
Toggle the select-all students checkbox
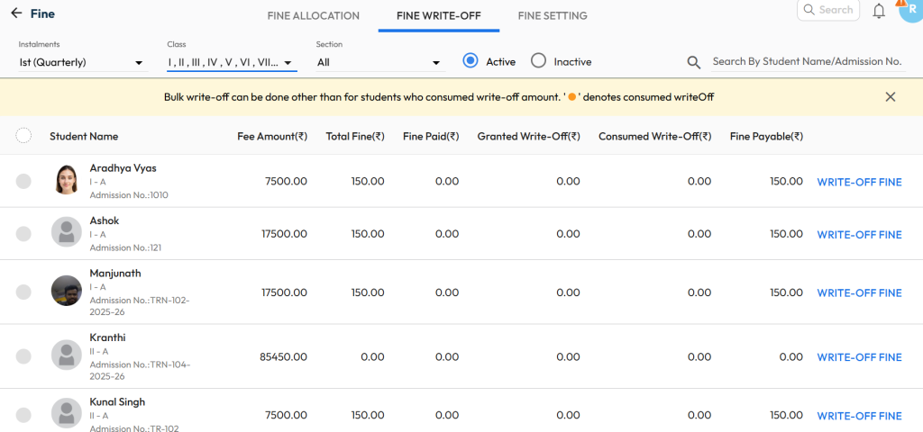coord(24,136)
